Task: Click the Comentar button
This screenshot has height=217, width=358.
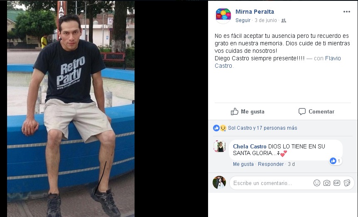Action: (x=316, y=111)
